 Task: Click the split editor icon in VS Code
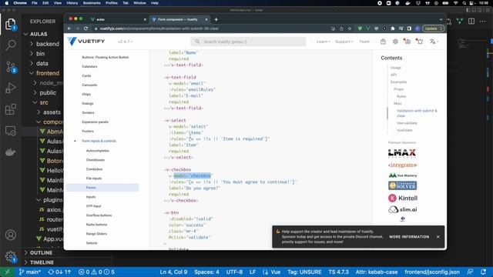471,21
